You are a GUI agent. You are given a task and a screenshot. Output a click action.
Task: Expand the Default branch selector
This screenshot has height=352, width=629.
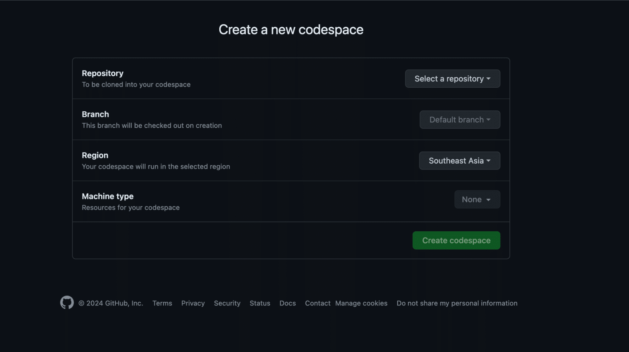point(459,119)
